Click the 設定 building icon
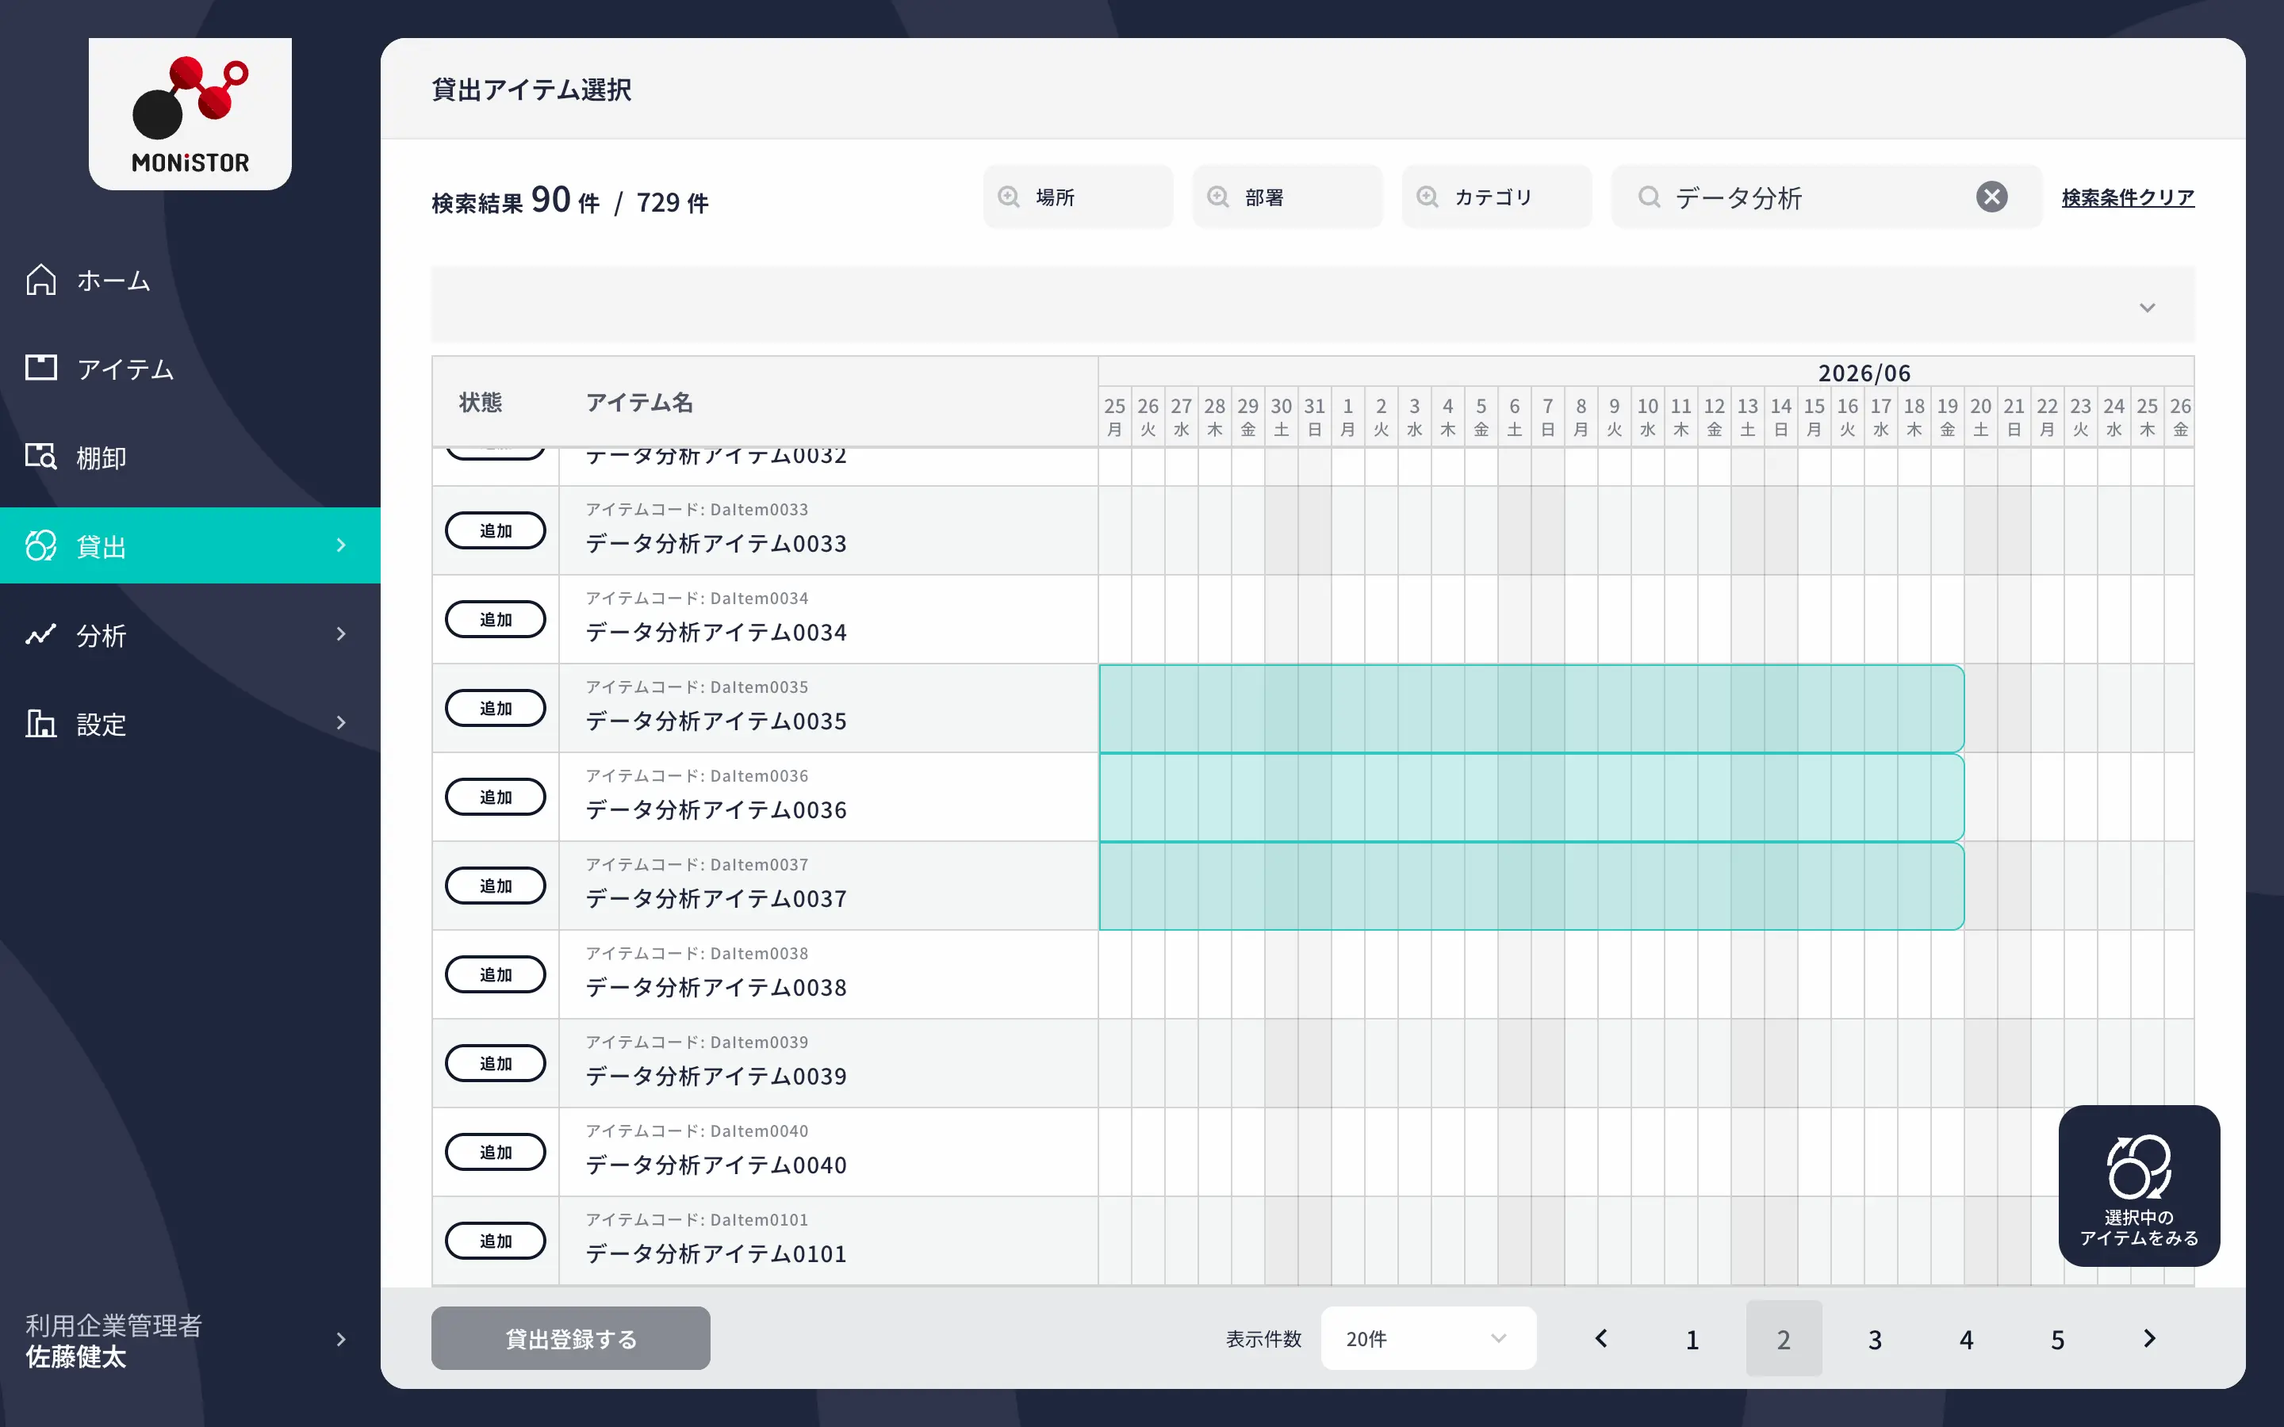The height and width of the screenshot is (1427, 2284). [40, 723]
